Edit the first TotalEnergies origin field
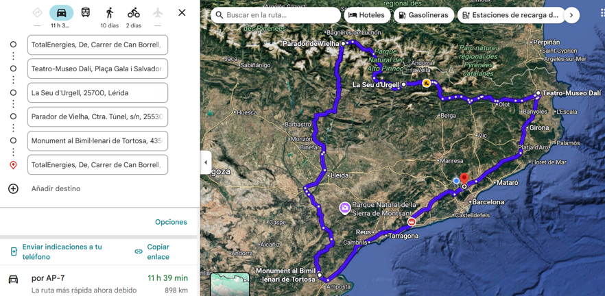605x296 pixels. click(x=97, y=45)
